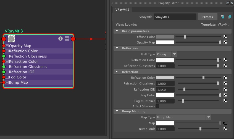
Task: Click the 'Lookdev' view text
Action: [x=131, y=24]
